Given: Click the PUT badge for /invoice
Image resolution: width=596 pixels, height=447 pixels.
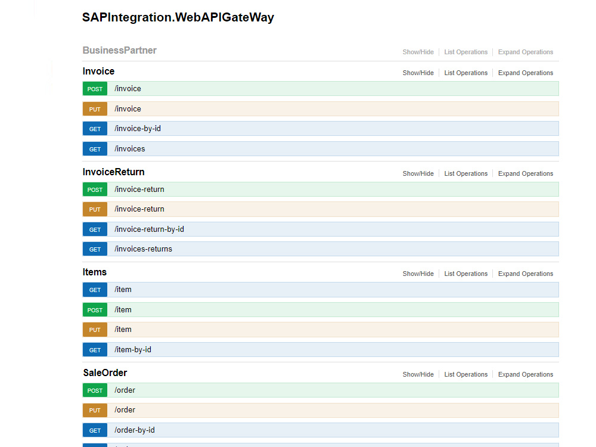Looking at the screenshot, I should click(x=95, y=108).
